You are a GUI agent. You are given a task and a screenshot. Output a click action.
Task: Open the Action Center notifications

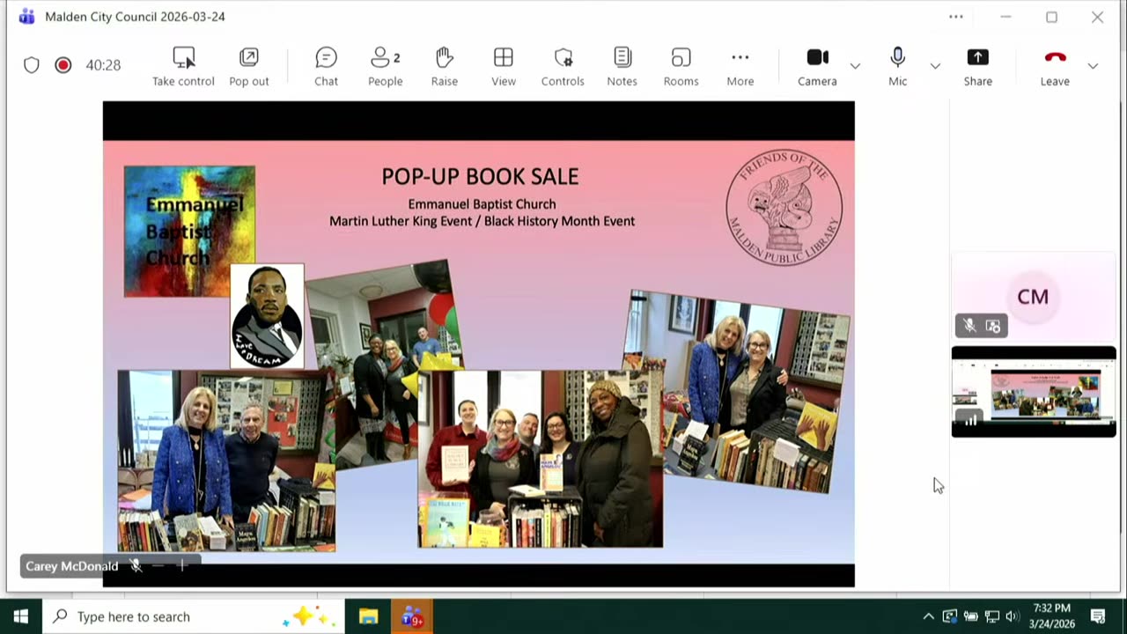(1098, 616)
